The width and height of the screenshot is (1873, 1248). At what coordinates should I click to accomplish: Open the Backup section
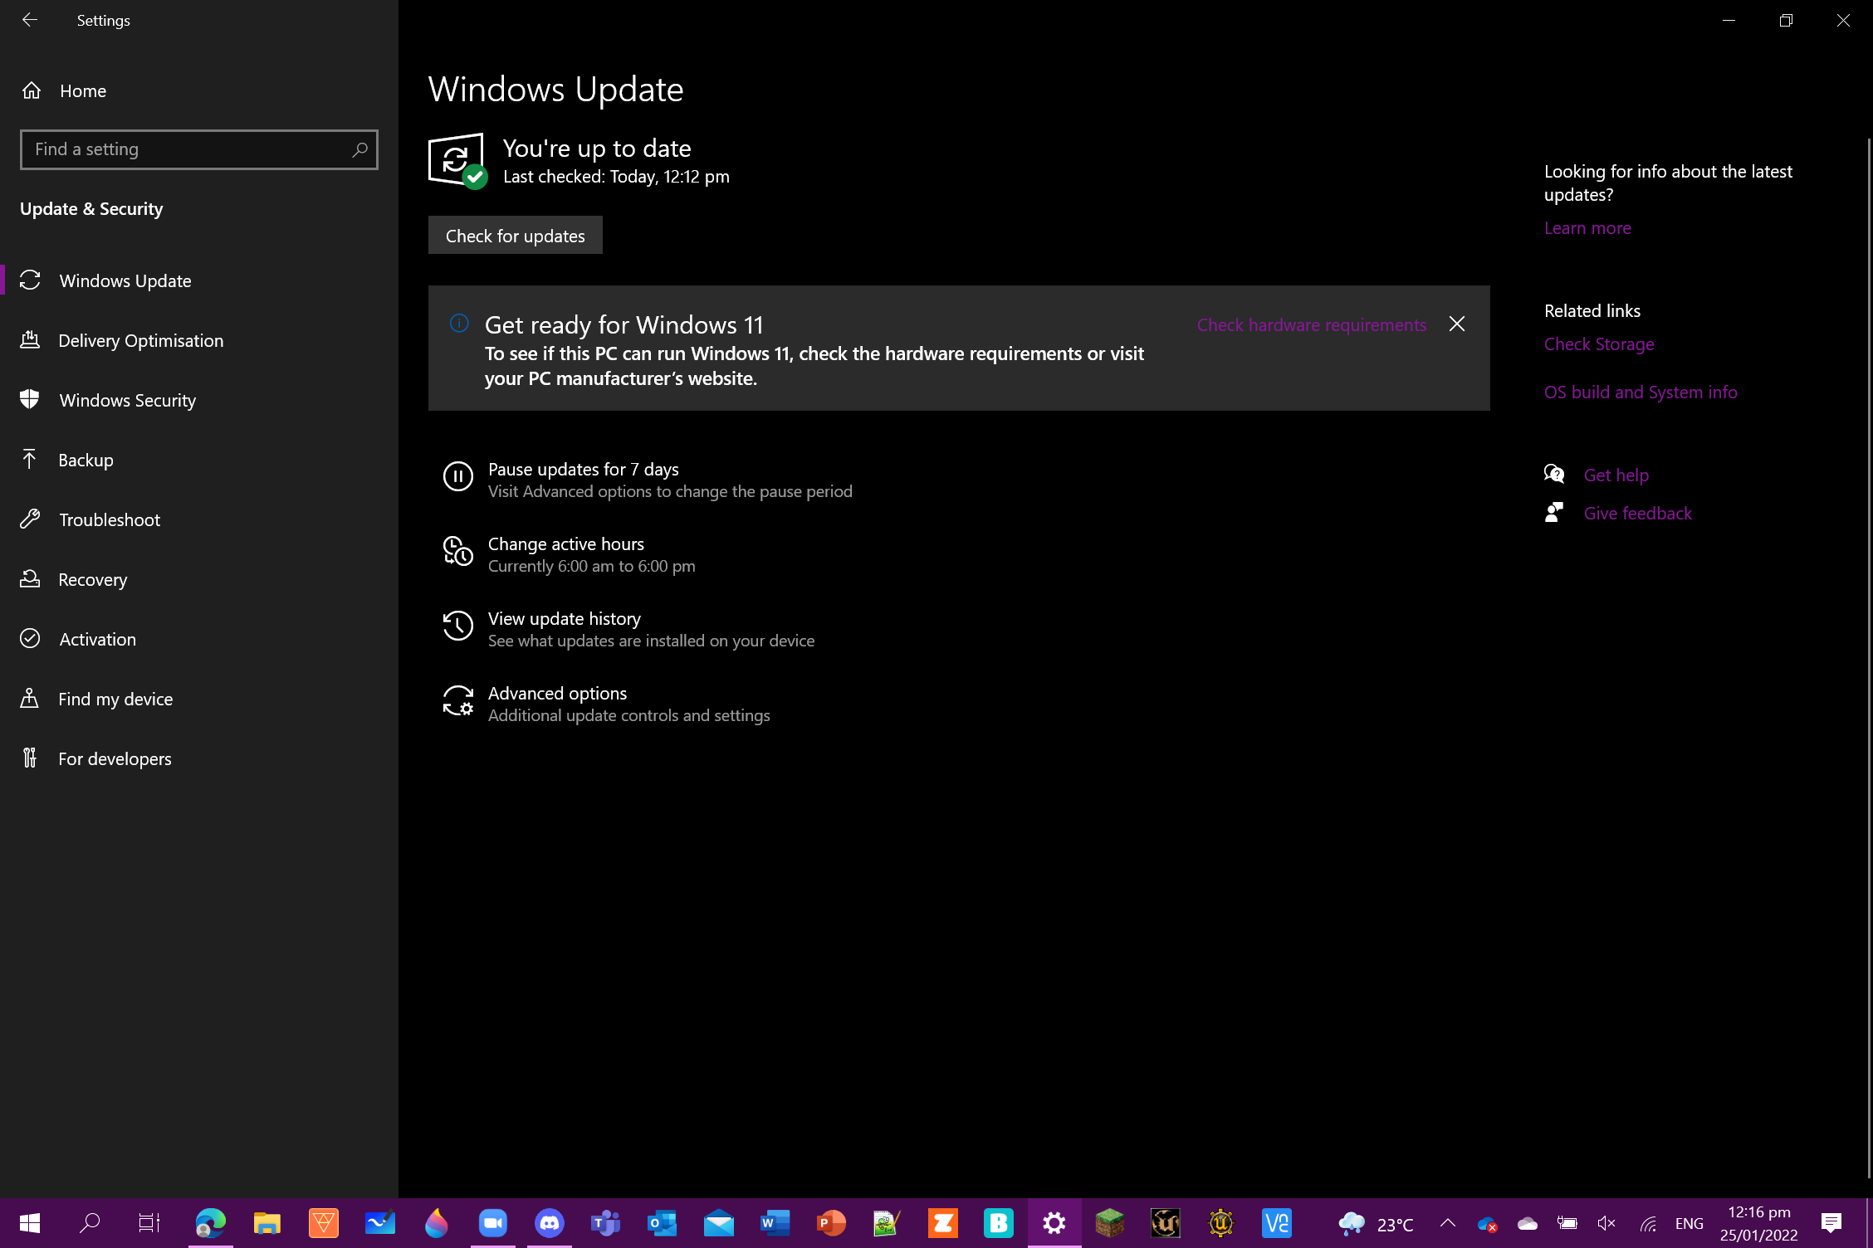[199, 460]
